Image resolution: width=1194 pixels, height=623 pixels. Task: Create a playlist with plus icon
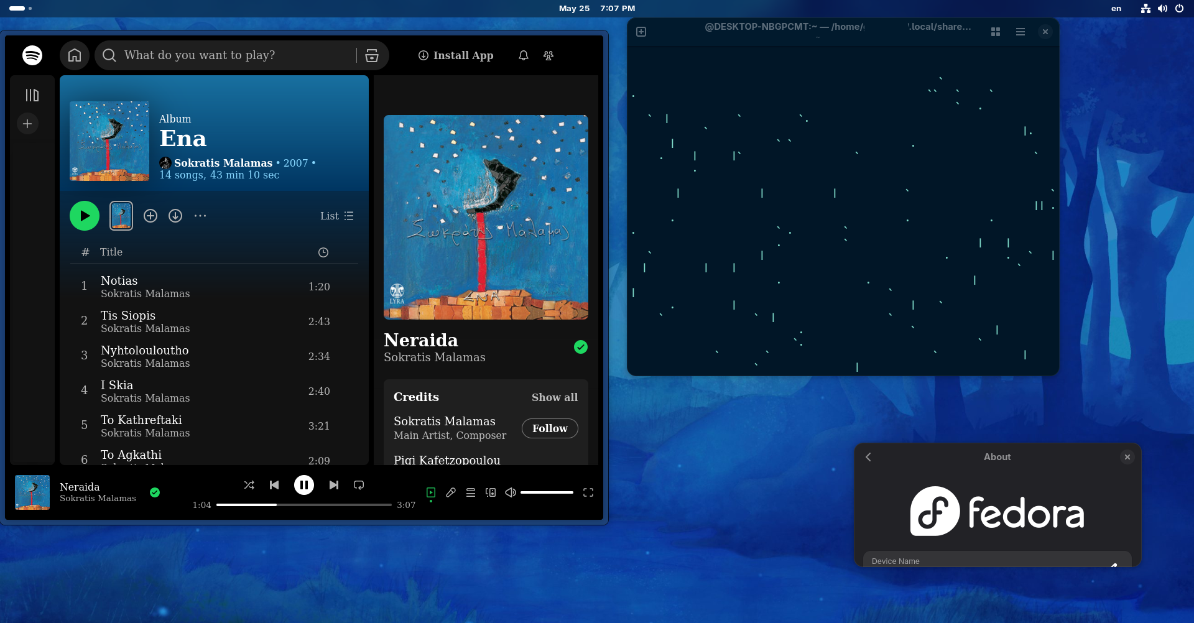pyautogui.click(x=27, y=124)
